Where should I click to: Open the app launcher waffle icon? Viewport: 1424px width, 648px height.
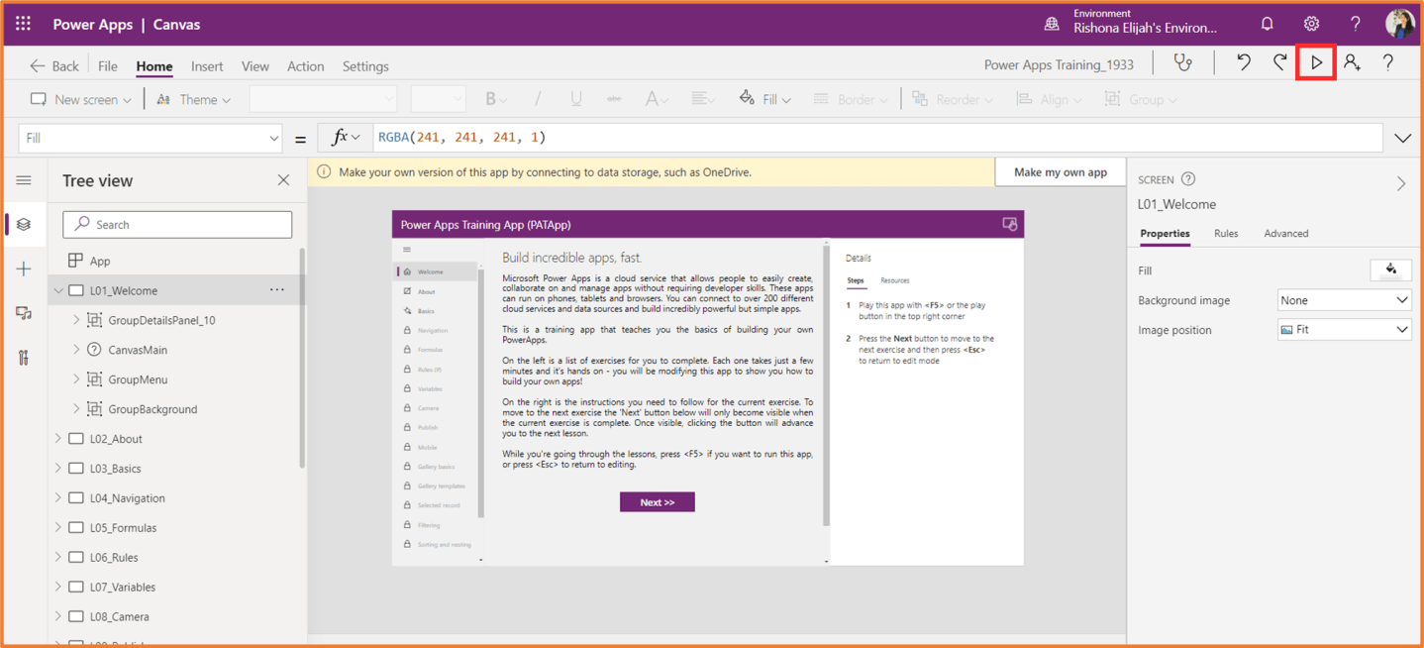[23, 24]
